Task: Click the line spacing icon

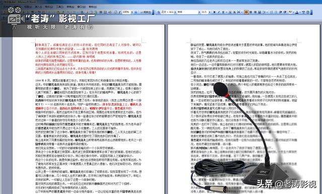Action: [x=264, y=12]
